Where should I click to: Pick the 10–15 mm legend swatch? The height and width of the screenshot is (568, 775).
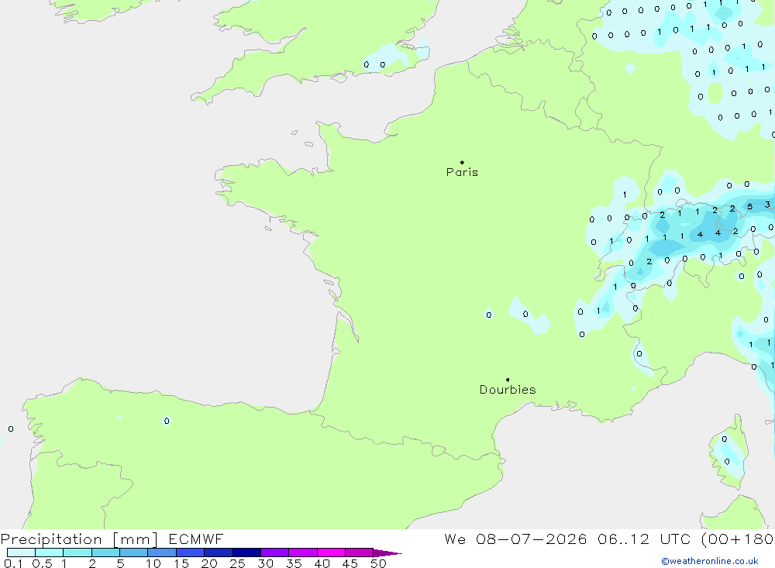tap(162, 553)
